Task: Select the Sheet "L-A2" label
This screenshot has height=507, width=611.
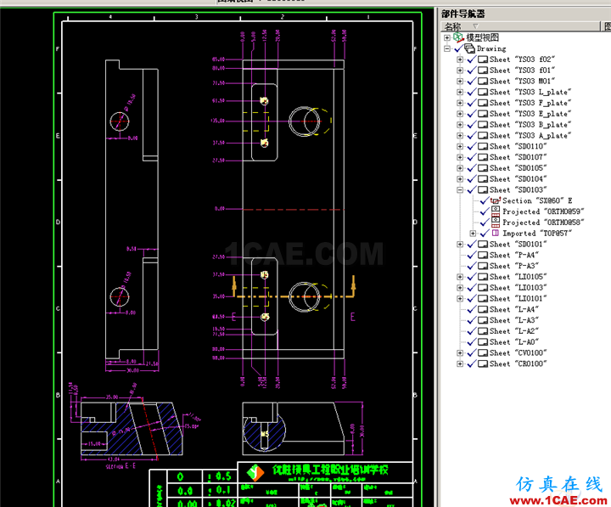Action: click(x=514, y=331)
